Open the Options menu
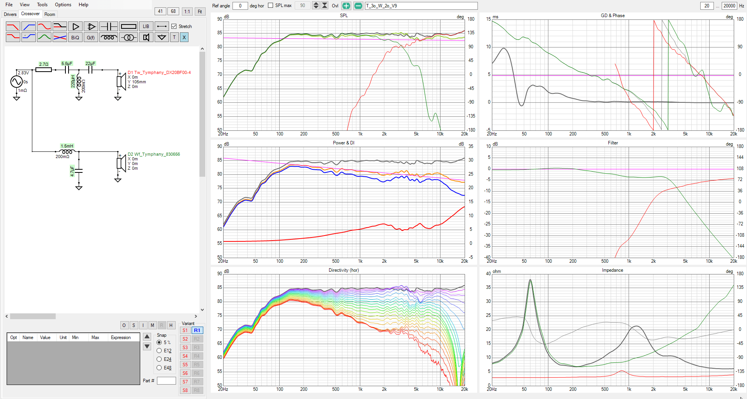The image size is (747, 399). 63,5
